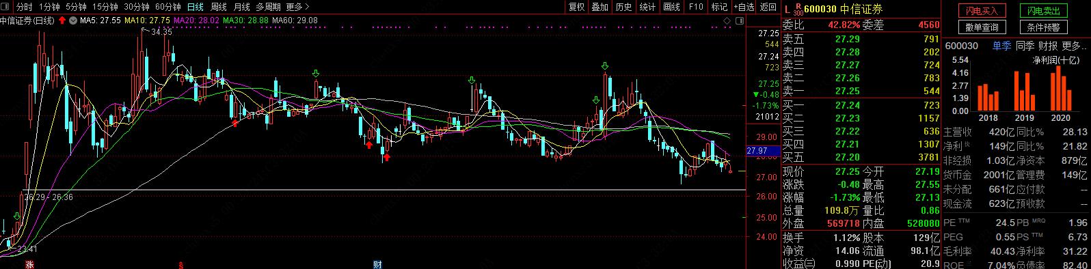Toggle the panel layout icon beside the diamond

[x=739, y=21]
